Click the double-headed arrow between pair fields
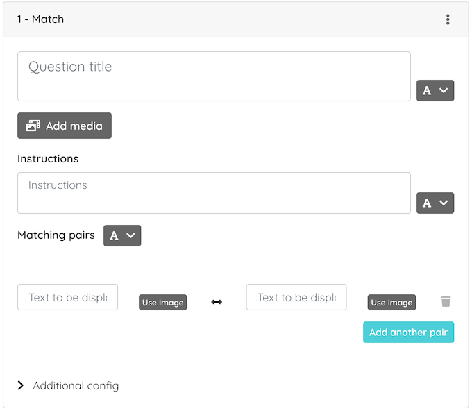 [x=217, y=302]
